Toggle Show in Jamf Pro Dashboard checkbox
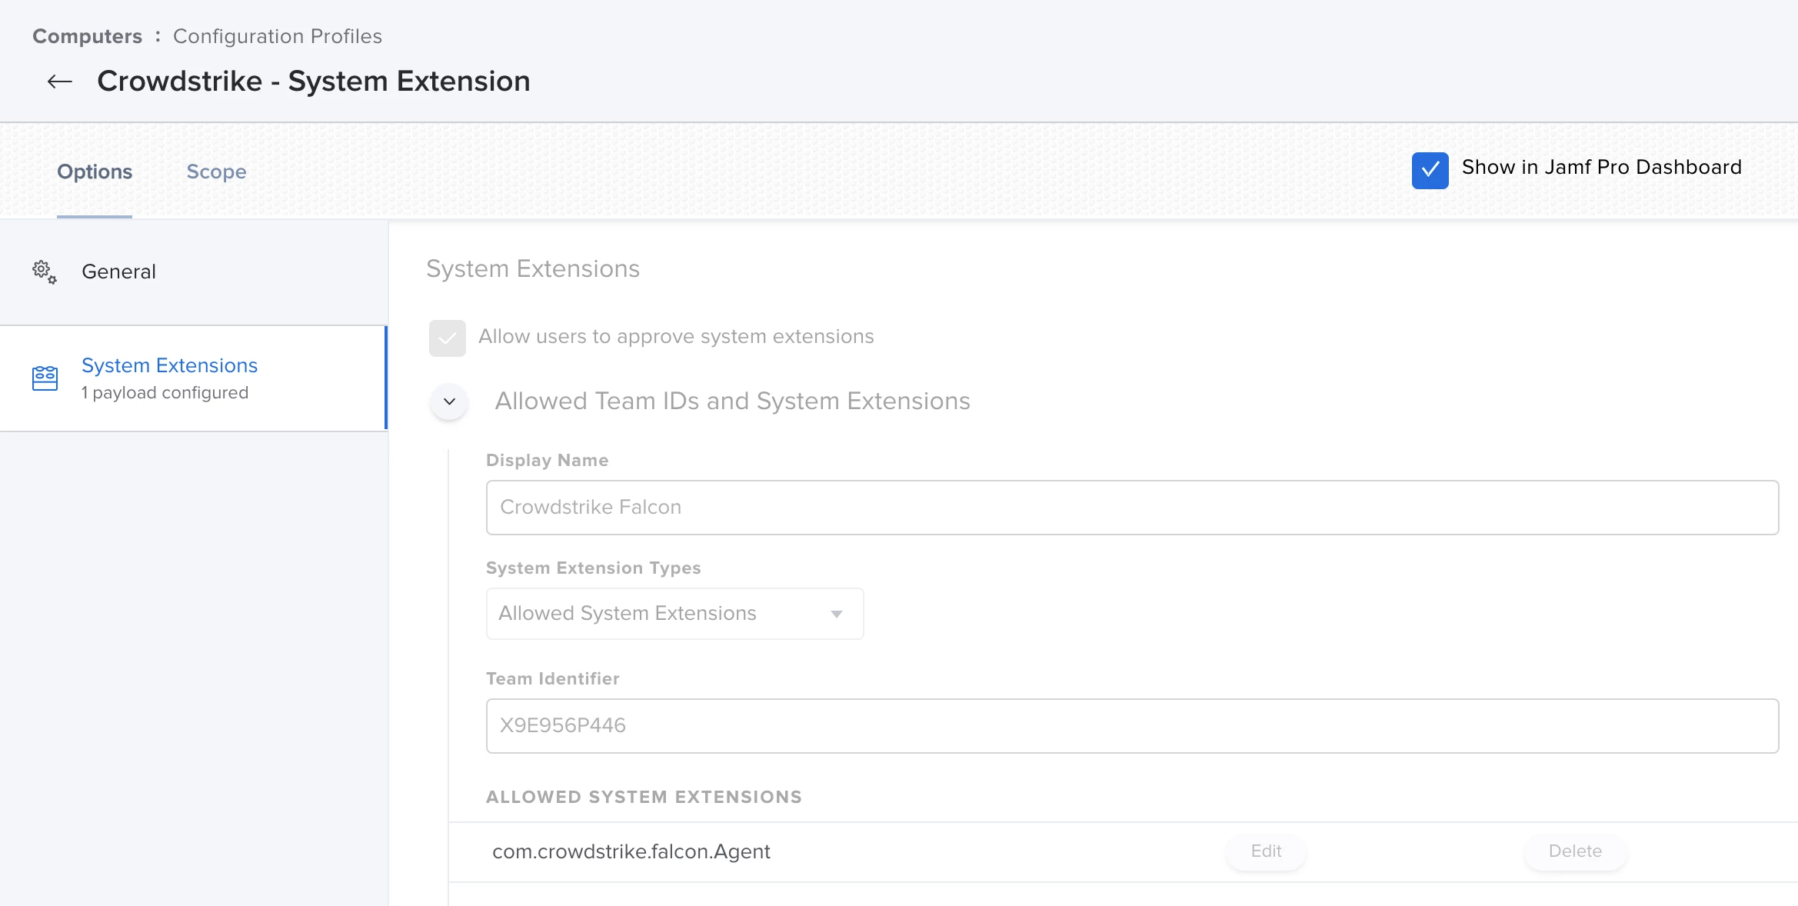The image size is (1798, 906). [1430, 170]
